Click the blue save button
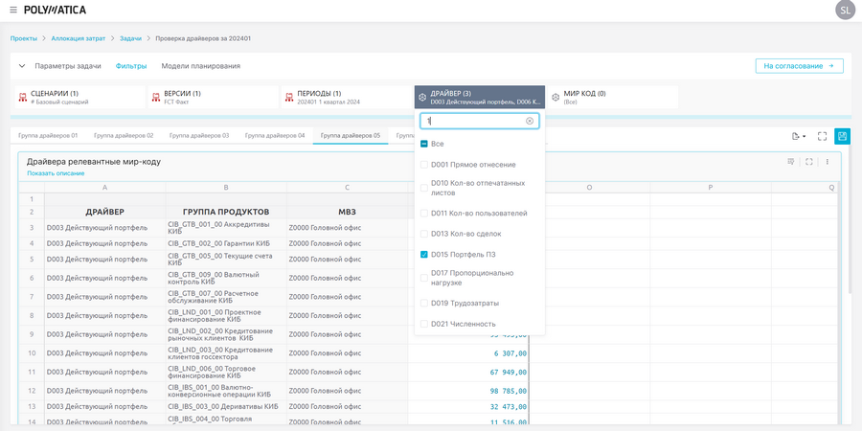862x431 pixels. pyautogui.click(x=842, y=136)
